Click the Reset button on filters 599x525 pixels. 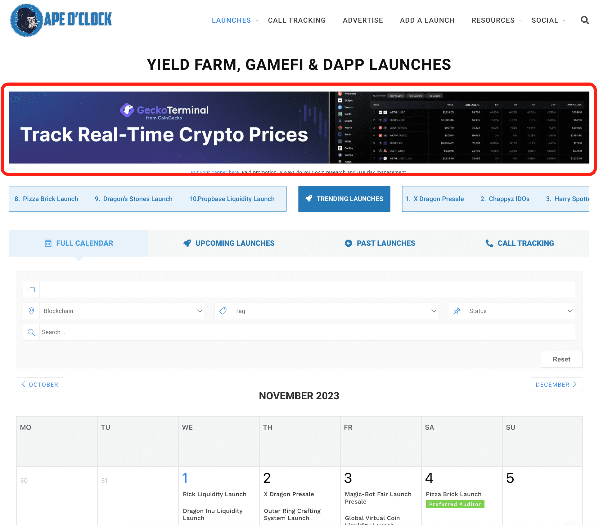coord(561,359)
